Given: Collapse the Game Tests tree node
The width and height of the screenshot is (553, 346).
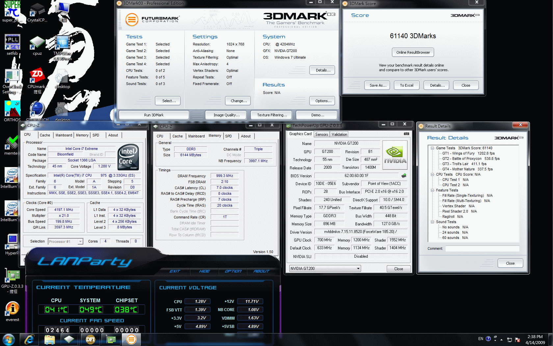Looking at the screenshot, I should pyautogui.click(x=432, y=148).
